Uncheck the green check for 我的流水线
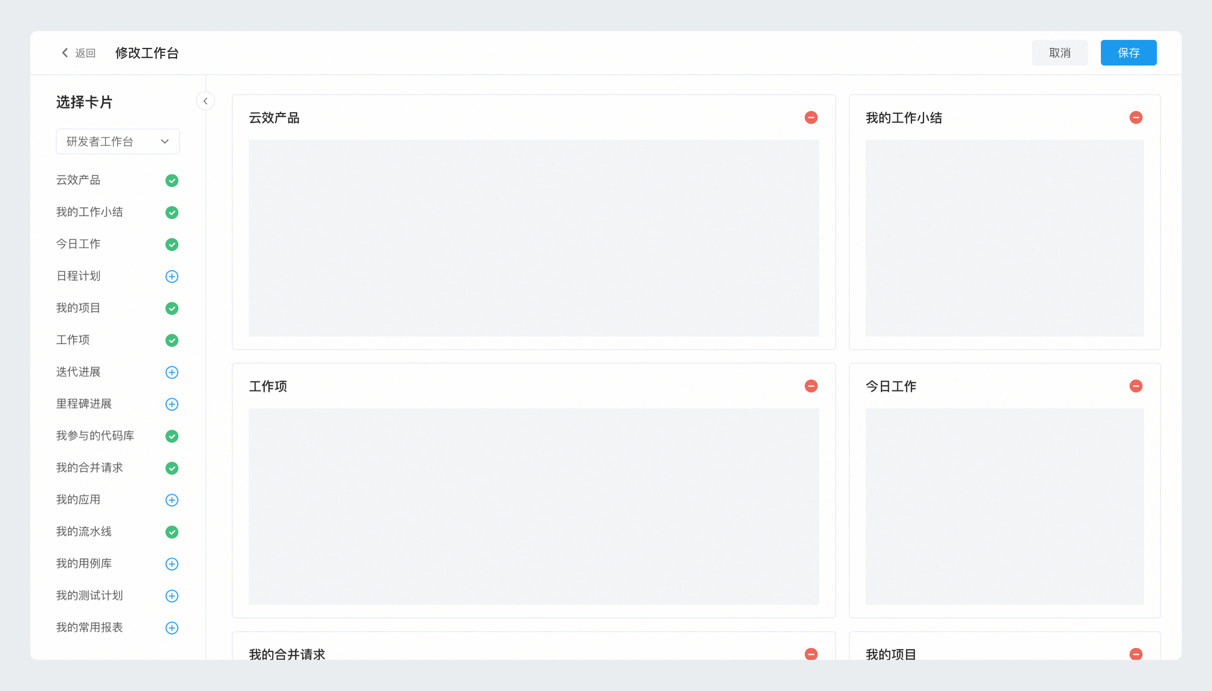The width and height of the screenshot is (1212, 691). 172,532
